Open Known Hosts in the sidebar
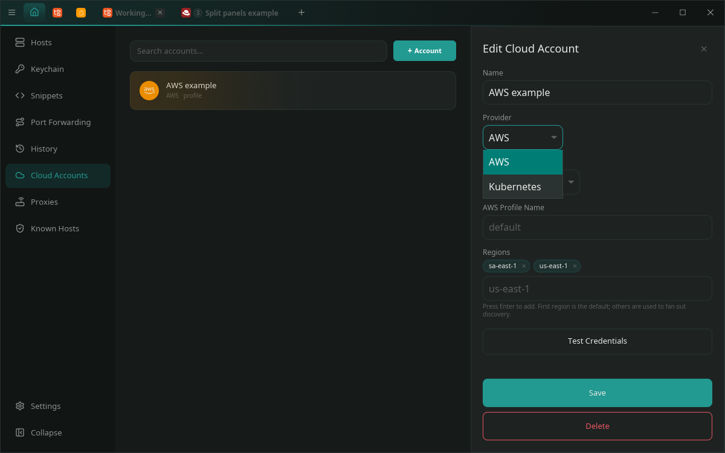The height and width of the screenshot is (453, 725). (x=58, y=228)
